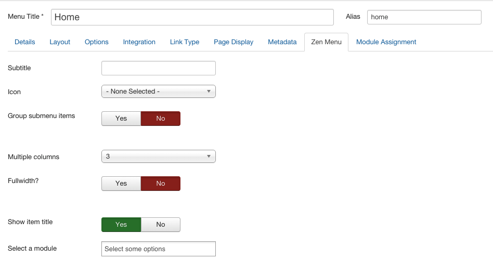Switch to the Details tab
This screenshot has width=493, height=273.
pyautogui.click(x=25, y=42)
